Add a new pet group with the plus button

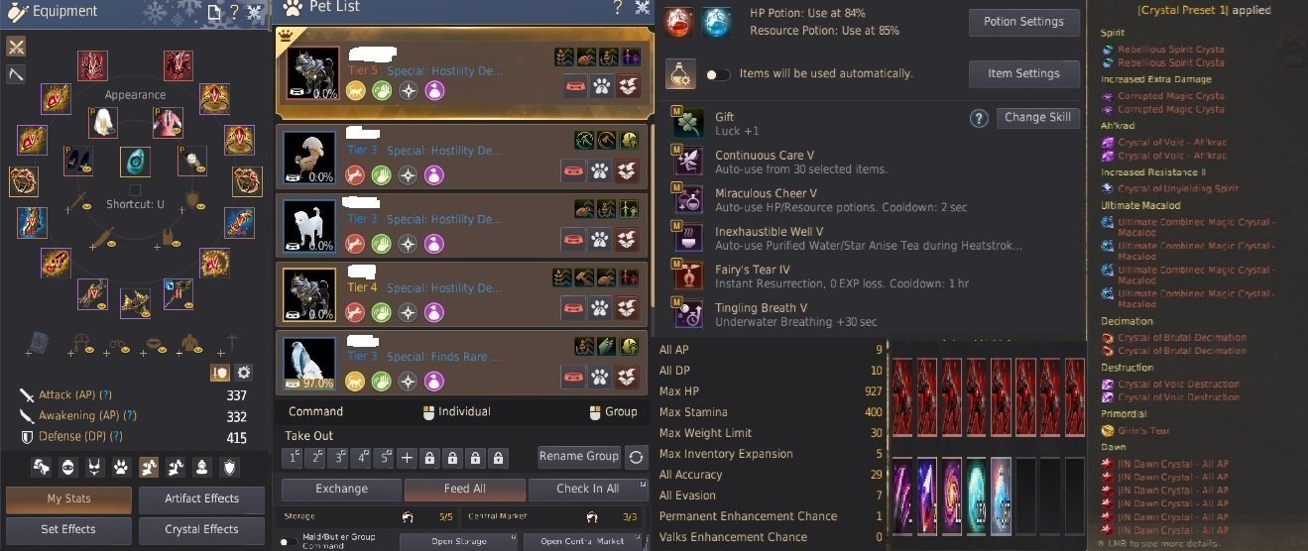pyautogui.click(x=407, y=458)
